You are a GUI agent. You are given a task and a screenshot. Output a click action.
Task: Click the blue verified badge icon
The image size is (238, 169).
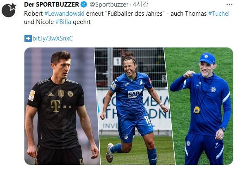pyautogui.click(x=84, y=5)
